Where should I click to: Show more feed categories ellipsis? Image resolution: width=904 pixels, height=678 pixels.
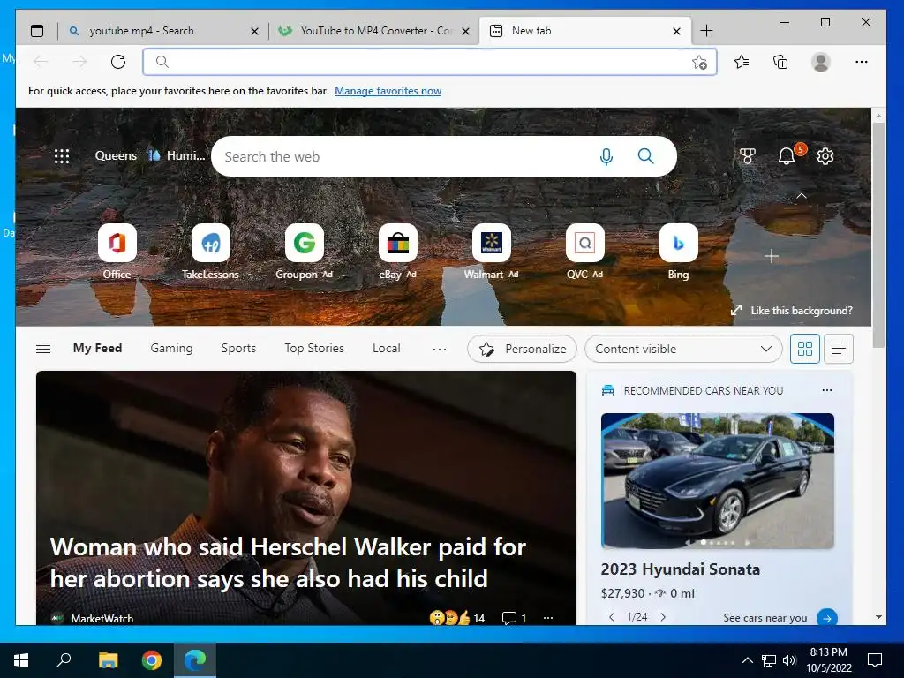coord(440,349)
